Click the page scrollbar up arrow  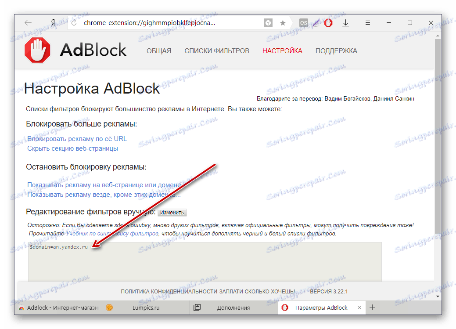[438, 36]
